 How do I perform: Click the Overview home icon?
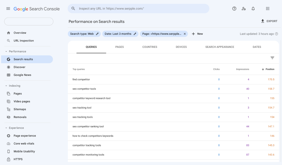(x=9, y=33)
